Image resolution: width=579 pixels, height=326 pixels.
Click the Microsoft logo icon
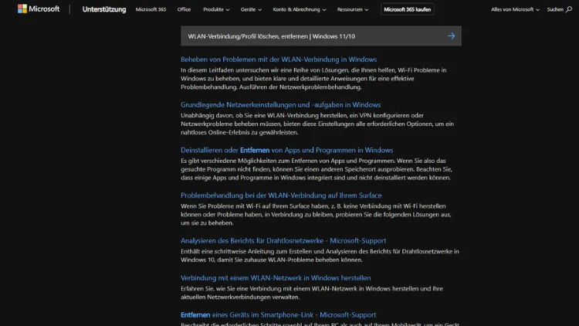point(22,8)
